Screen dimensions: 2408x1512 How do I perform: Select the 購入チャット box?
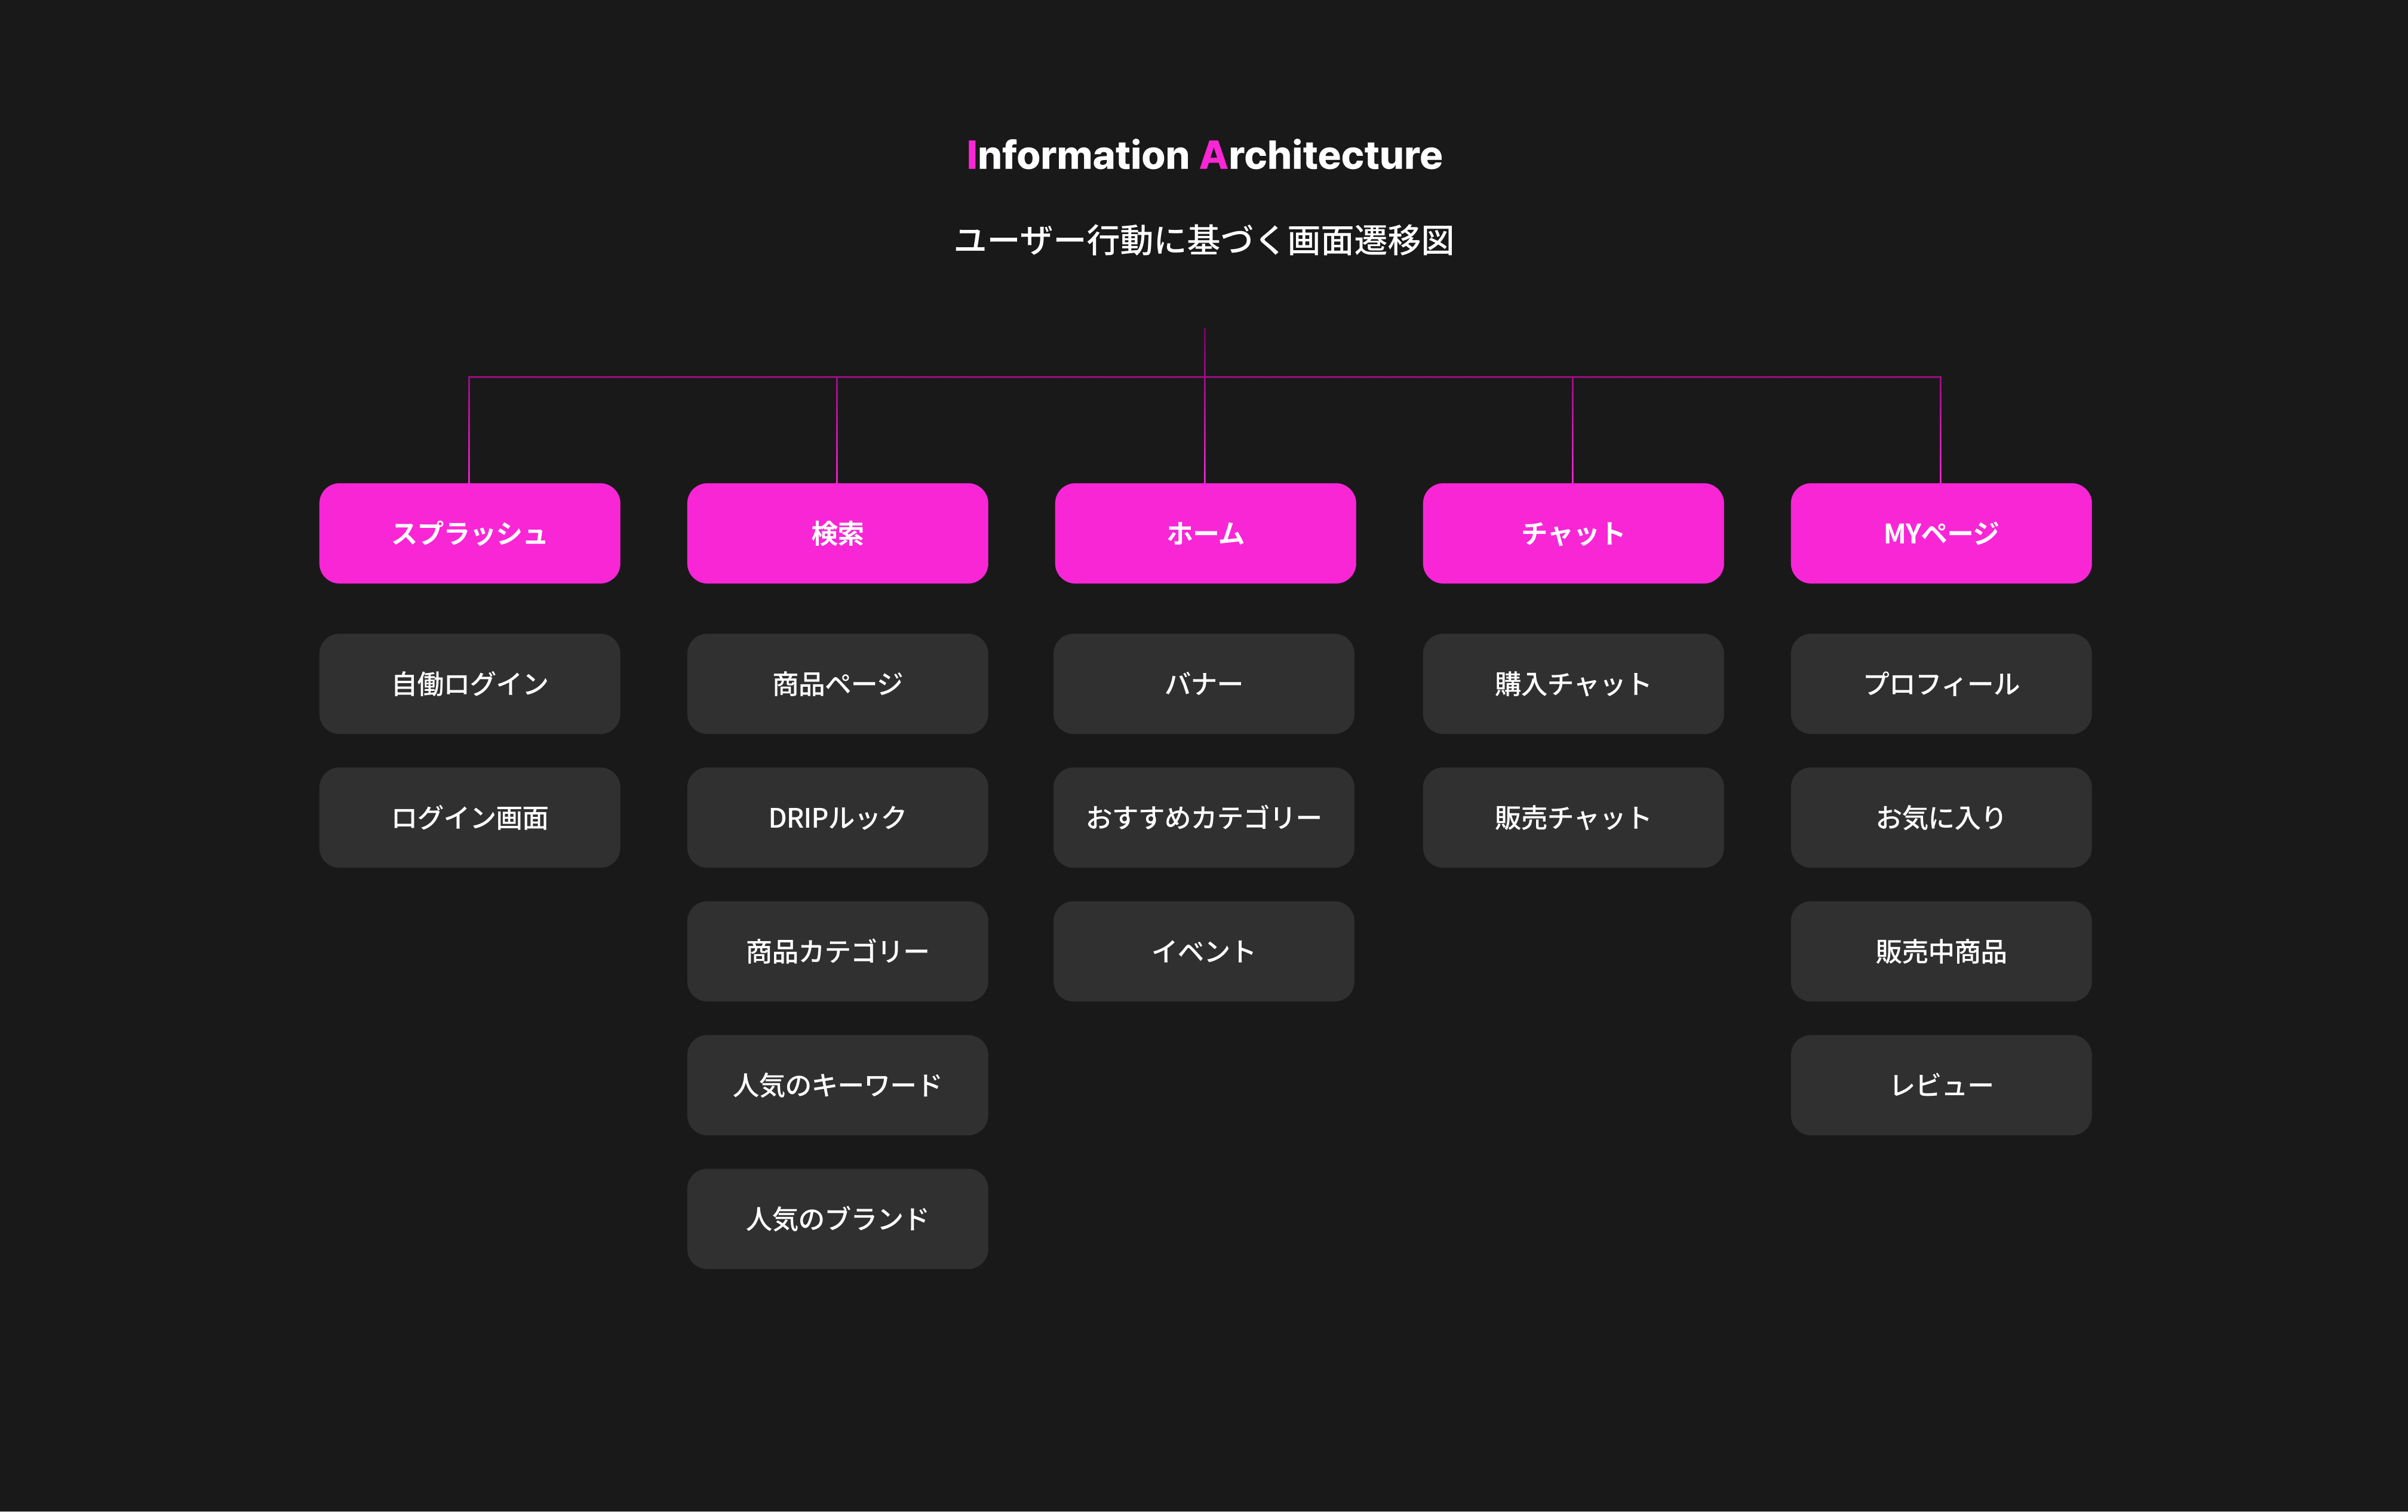point(1572,684)
